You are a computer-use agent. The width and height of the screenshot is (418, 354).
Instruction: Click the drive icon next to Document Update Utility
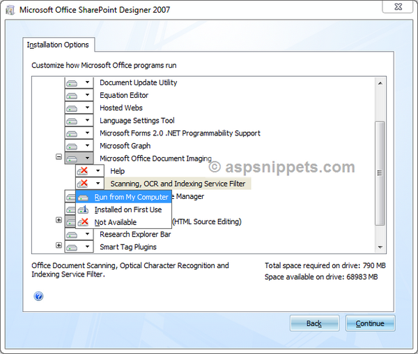pos(72,83)
